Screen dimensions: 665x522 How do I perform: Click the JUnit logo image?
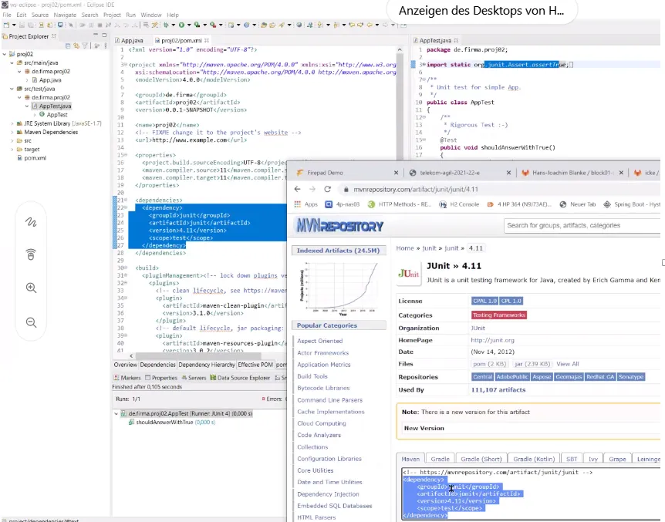point(409,274)
